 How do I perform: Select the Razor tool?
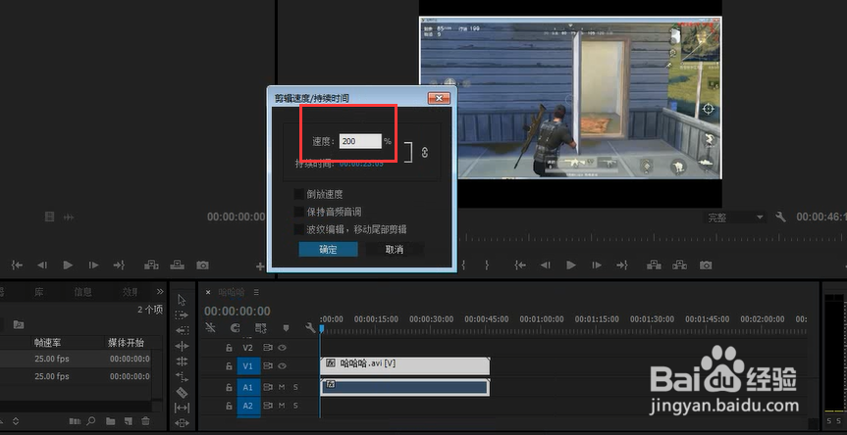(x=182, y=393)
